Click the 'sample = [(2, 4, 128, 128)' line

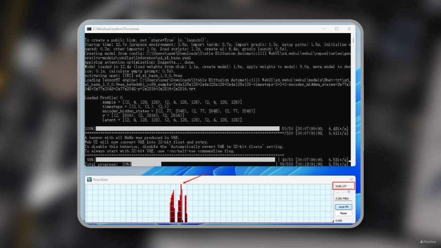pos(172,102)
